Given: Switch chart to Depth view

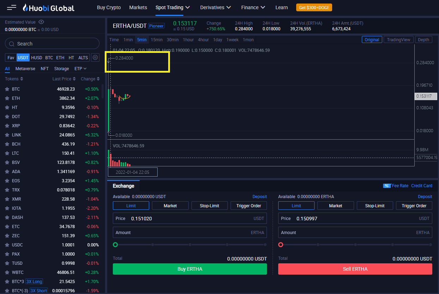Looking at the screenshot, I should click(423, 40).
